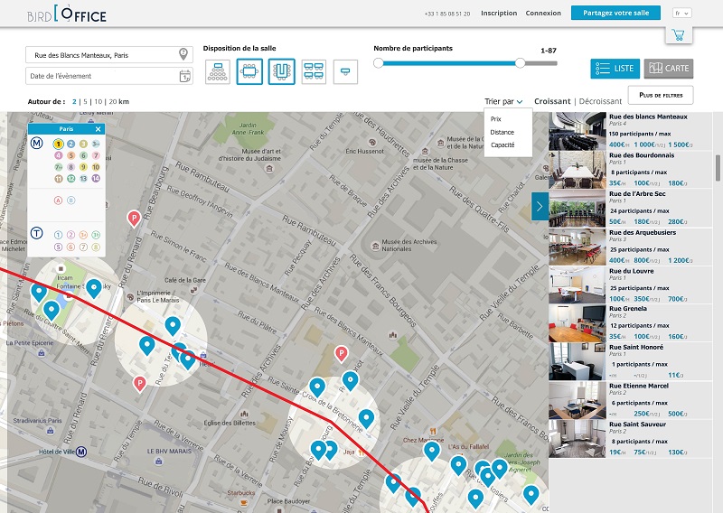
Task: Click the calendar icon in date field
Action: (184, 76)
